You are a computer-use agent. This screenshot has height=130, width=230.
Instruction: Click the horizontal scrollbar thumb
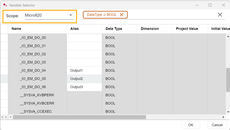pyautogui.click(x=79, y=117)
